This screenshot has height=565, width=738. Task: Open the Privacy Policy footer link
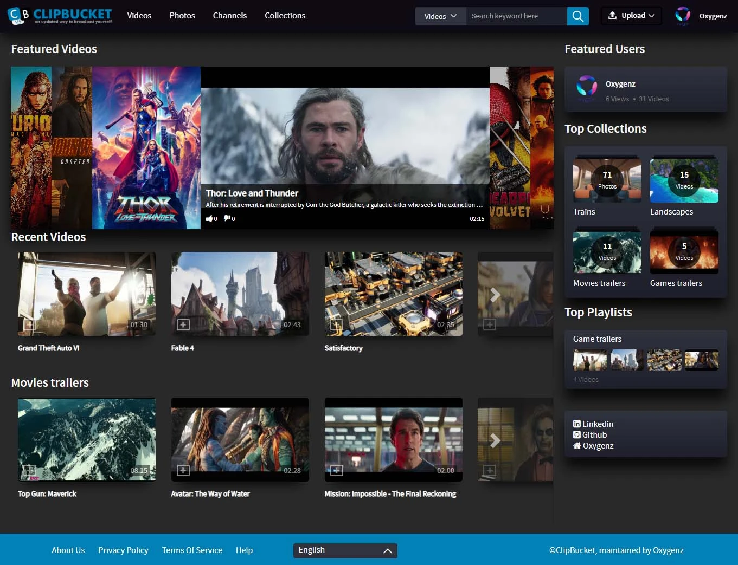click(123, 550)
